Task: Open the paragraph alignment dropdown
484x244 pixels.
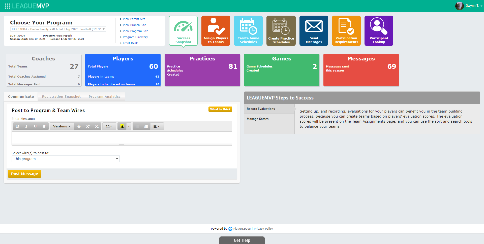Action: pos(157,126)
